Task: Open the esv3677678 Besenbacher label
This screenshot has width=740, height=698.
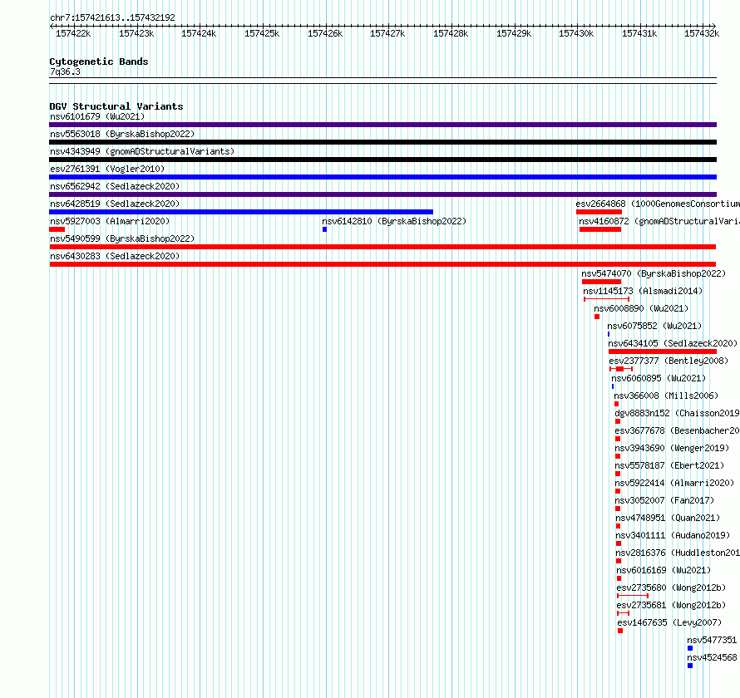Action: [x=678, y=430]
